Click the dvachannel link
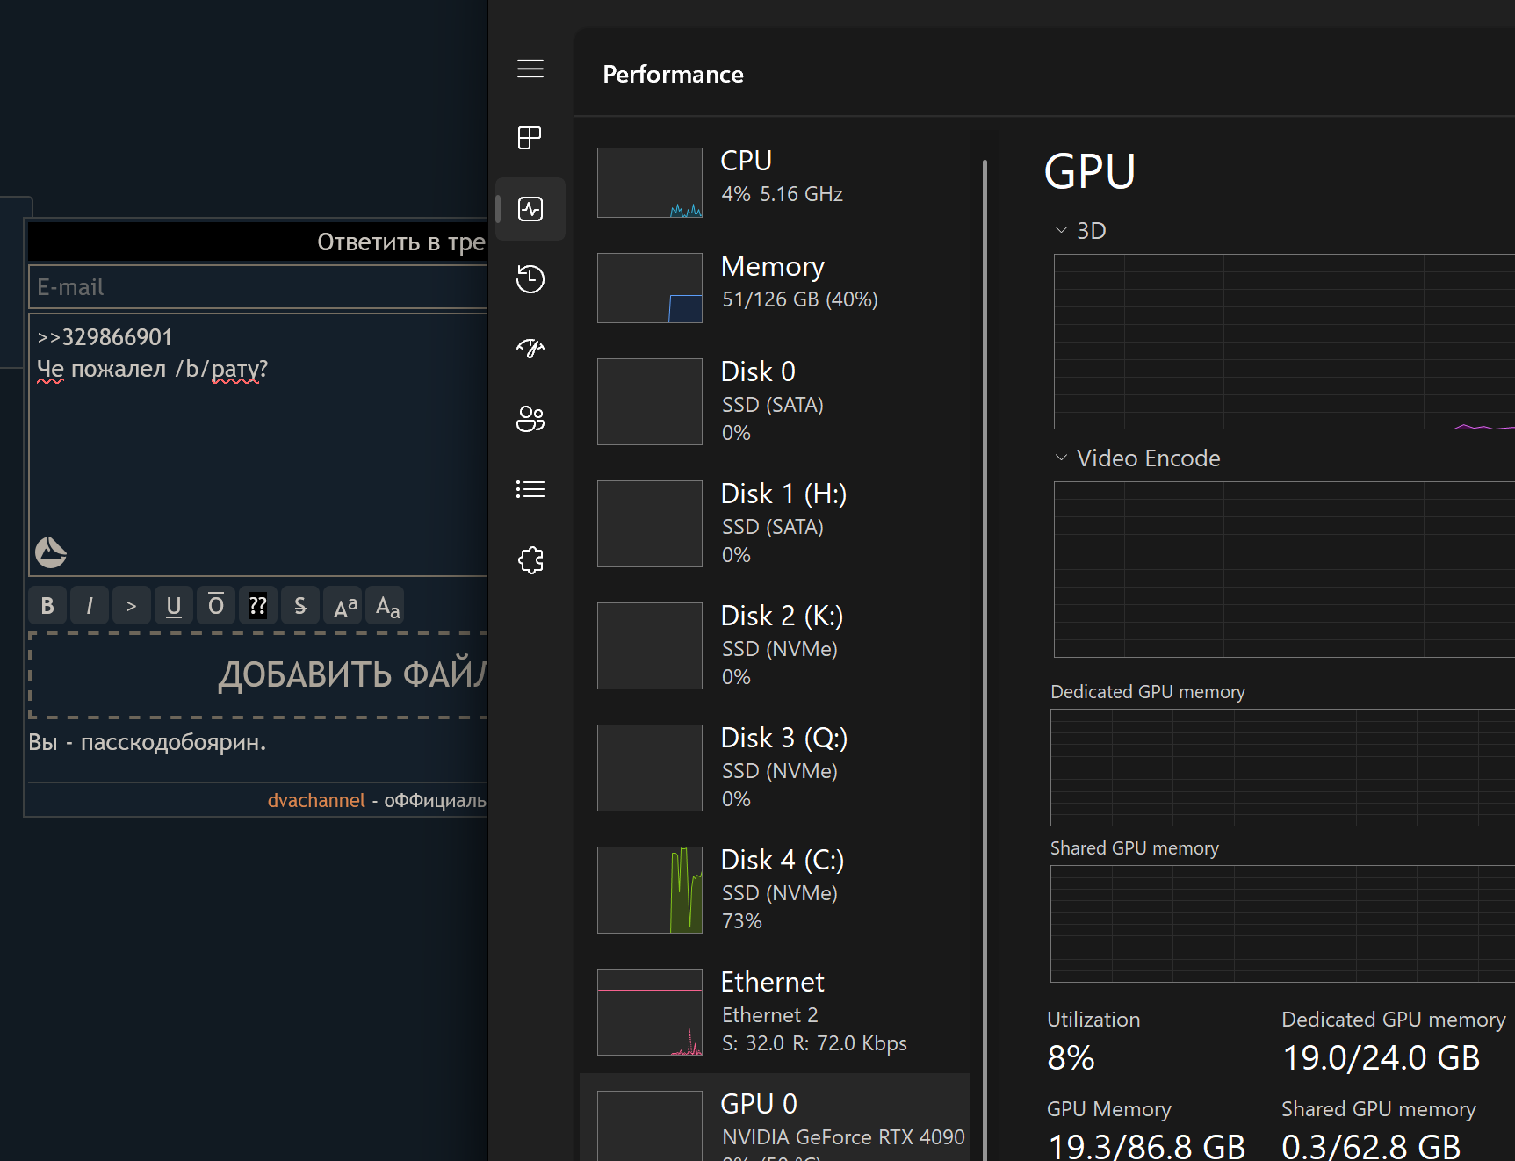Viewport: 1515px width, 1161px height. (315, 800)
